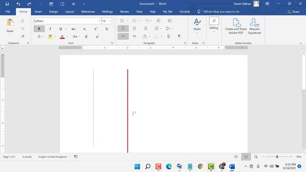Switch to the Acrobat tab
The width and height of the screenshot is (306, 172).
(x=185, y=11)
